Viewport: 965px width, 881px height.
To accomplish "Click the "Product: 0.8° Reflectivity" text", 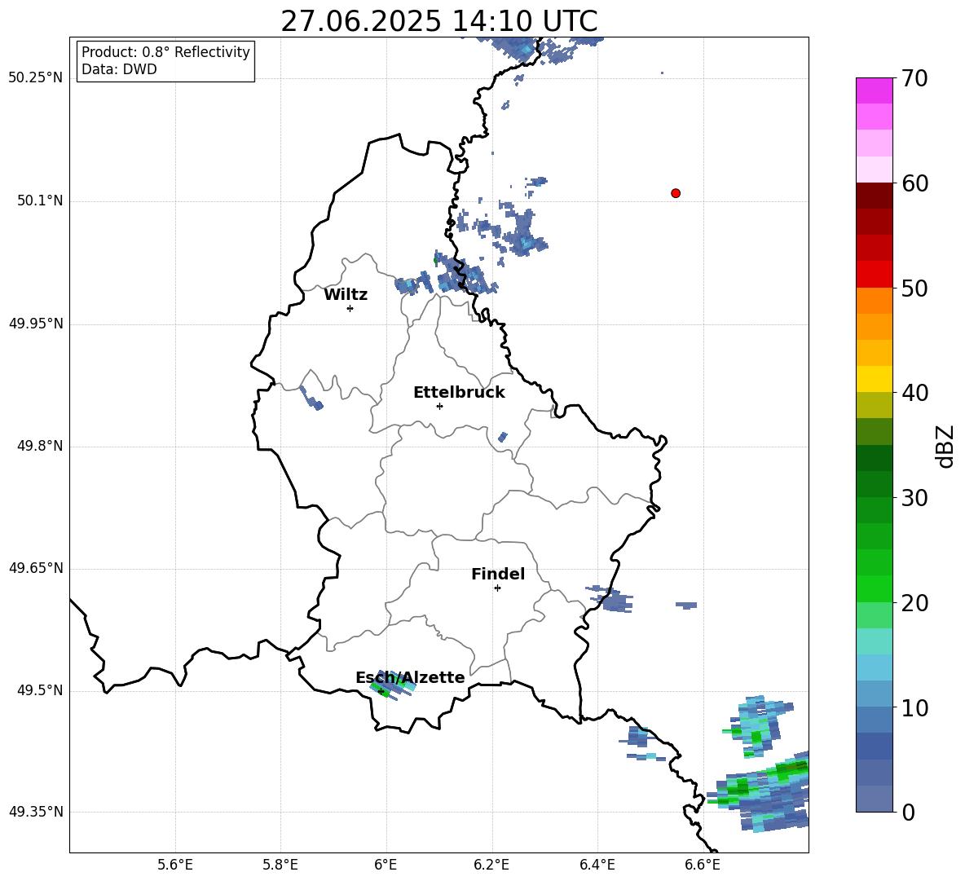I will [165, 52].
